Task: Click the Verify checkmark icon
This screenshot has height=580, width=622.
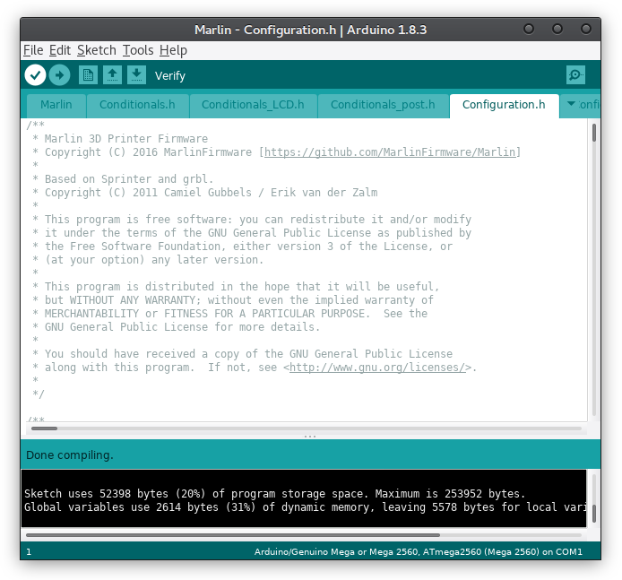Action: pyautogui.click(x=35, y=75)
